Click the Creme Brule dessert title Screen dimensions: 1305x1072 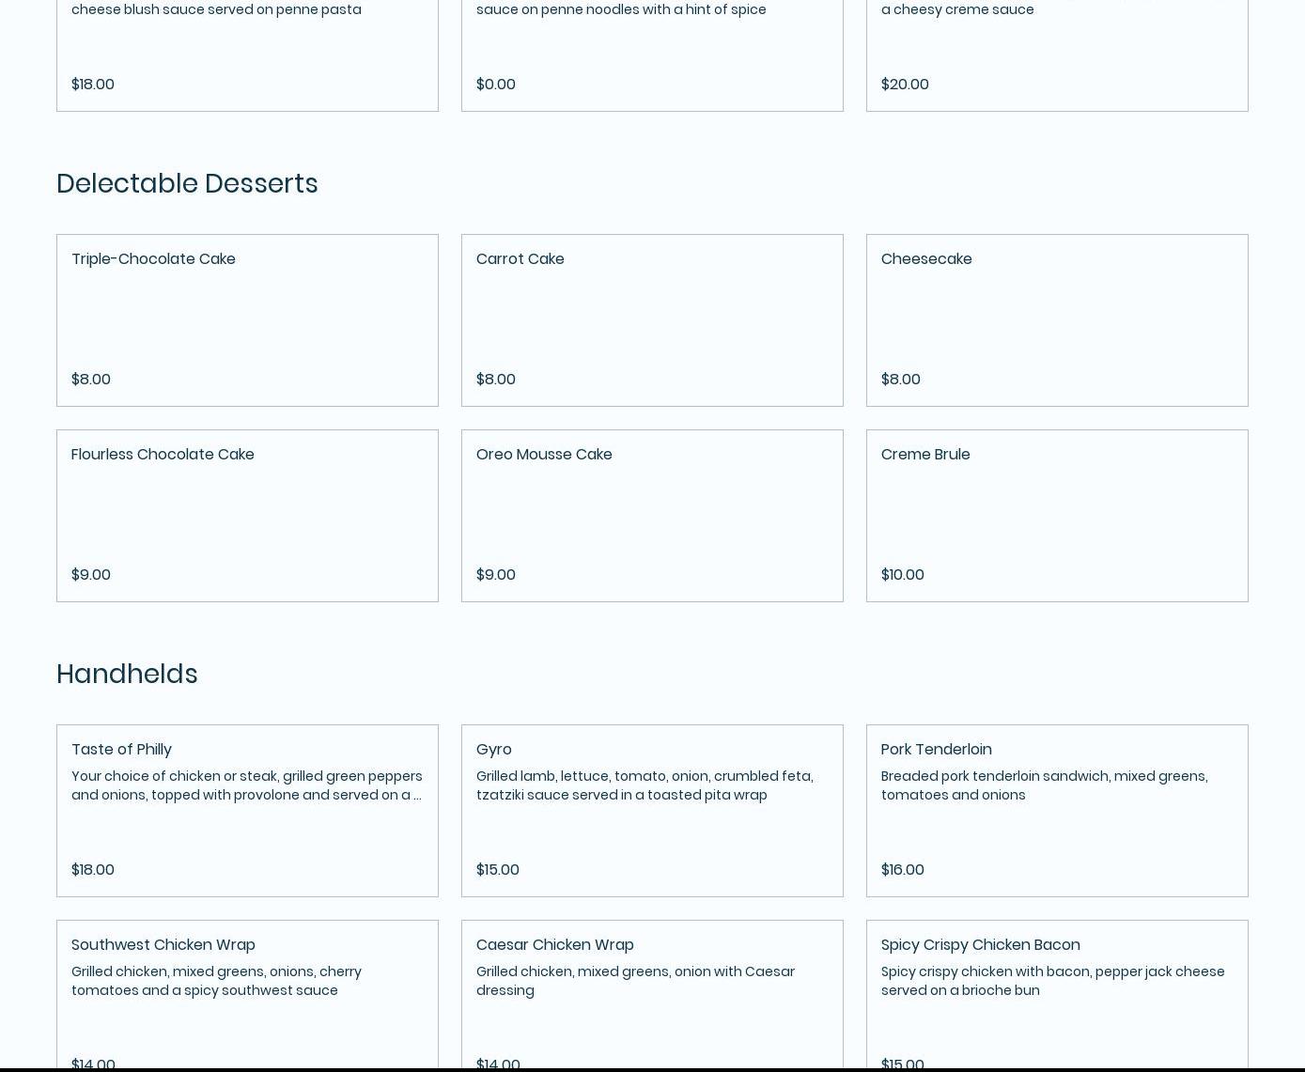pos(924,454)
